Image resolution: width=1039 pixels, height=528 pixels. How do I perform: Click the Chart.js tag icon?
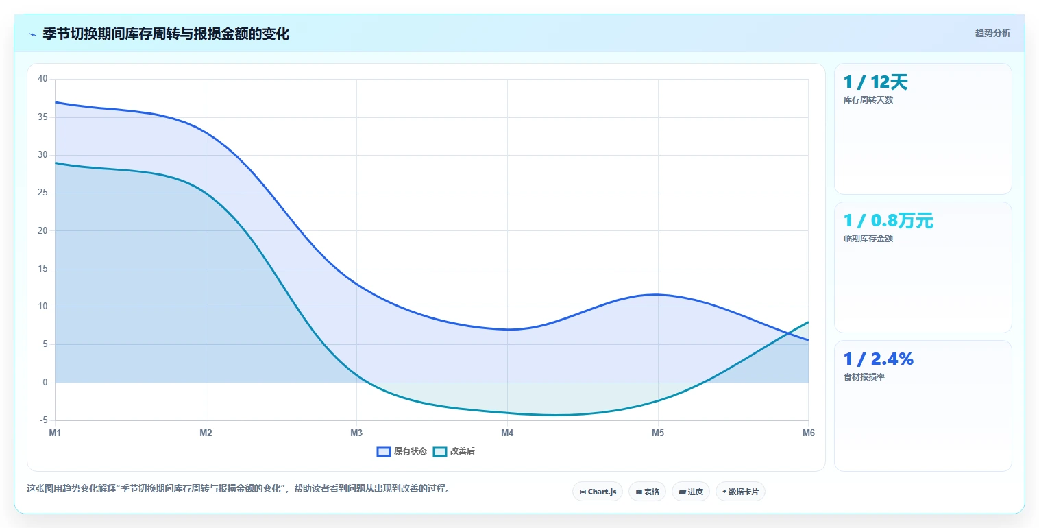point(583,492)
